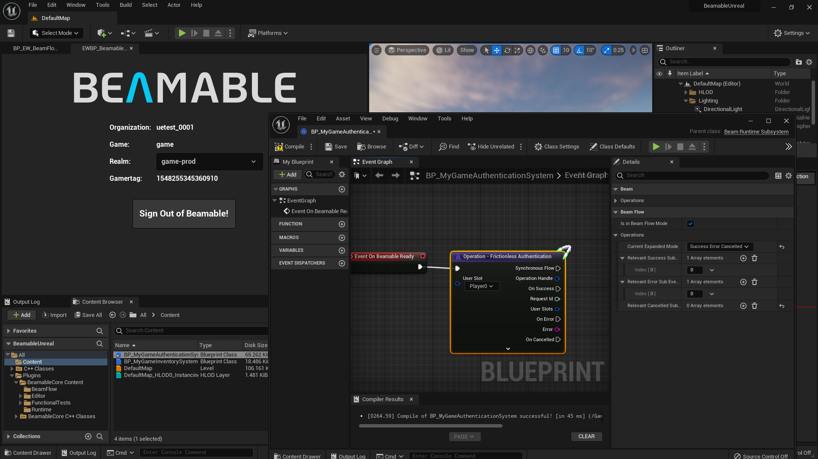The width and height of the screenshot is (818, 459).
Task: Open the Success Error Cancelled mode dropdown
Action: pyautogui.click(x=719, y=246)
